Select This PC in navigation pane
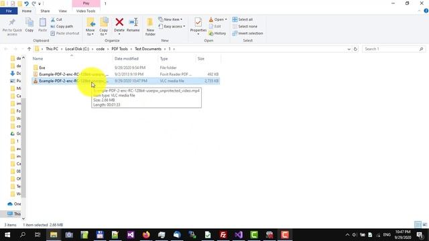 [x=14, y=214]
